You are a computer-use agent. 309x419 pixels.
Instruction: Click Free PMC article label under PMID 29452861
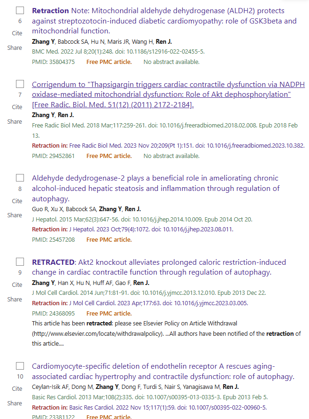coord(109,156)
